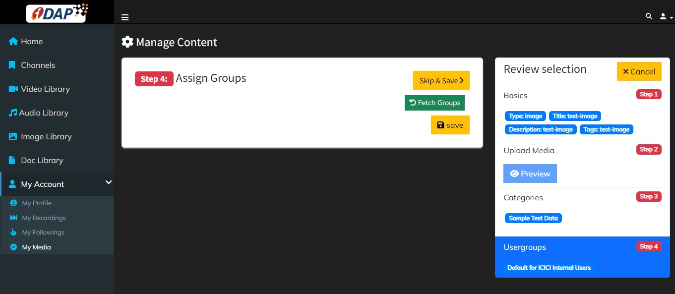Click the My Followings hand icon
The width and height of the screenshot is (675, 294).
click(x=14, y=232)
